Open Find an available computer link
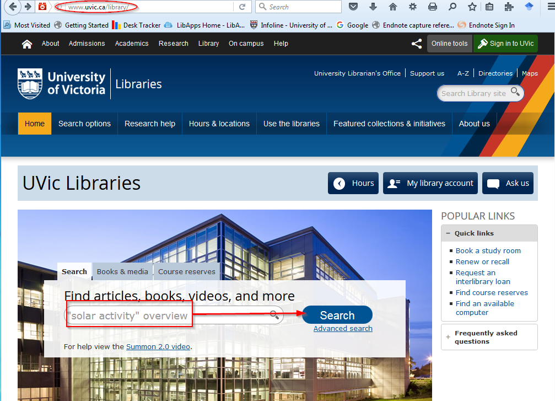 click(484, 308)
